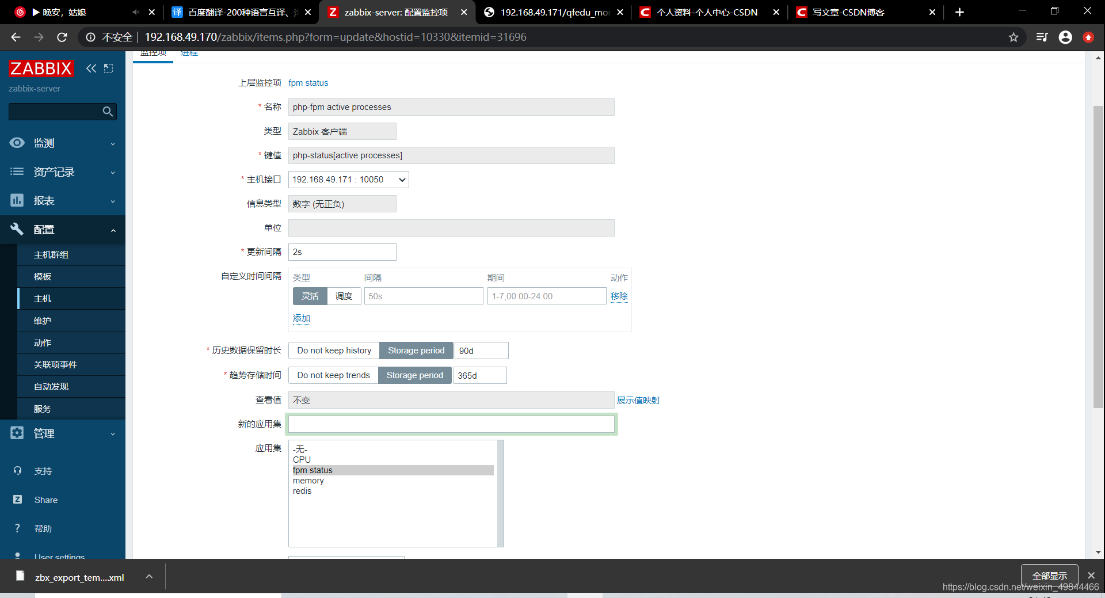Viewport: 1105px width, 598px height.
Task: Choose Do not keep trends
Action: (333, 375)
